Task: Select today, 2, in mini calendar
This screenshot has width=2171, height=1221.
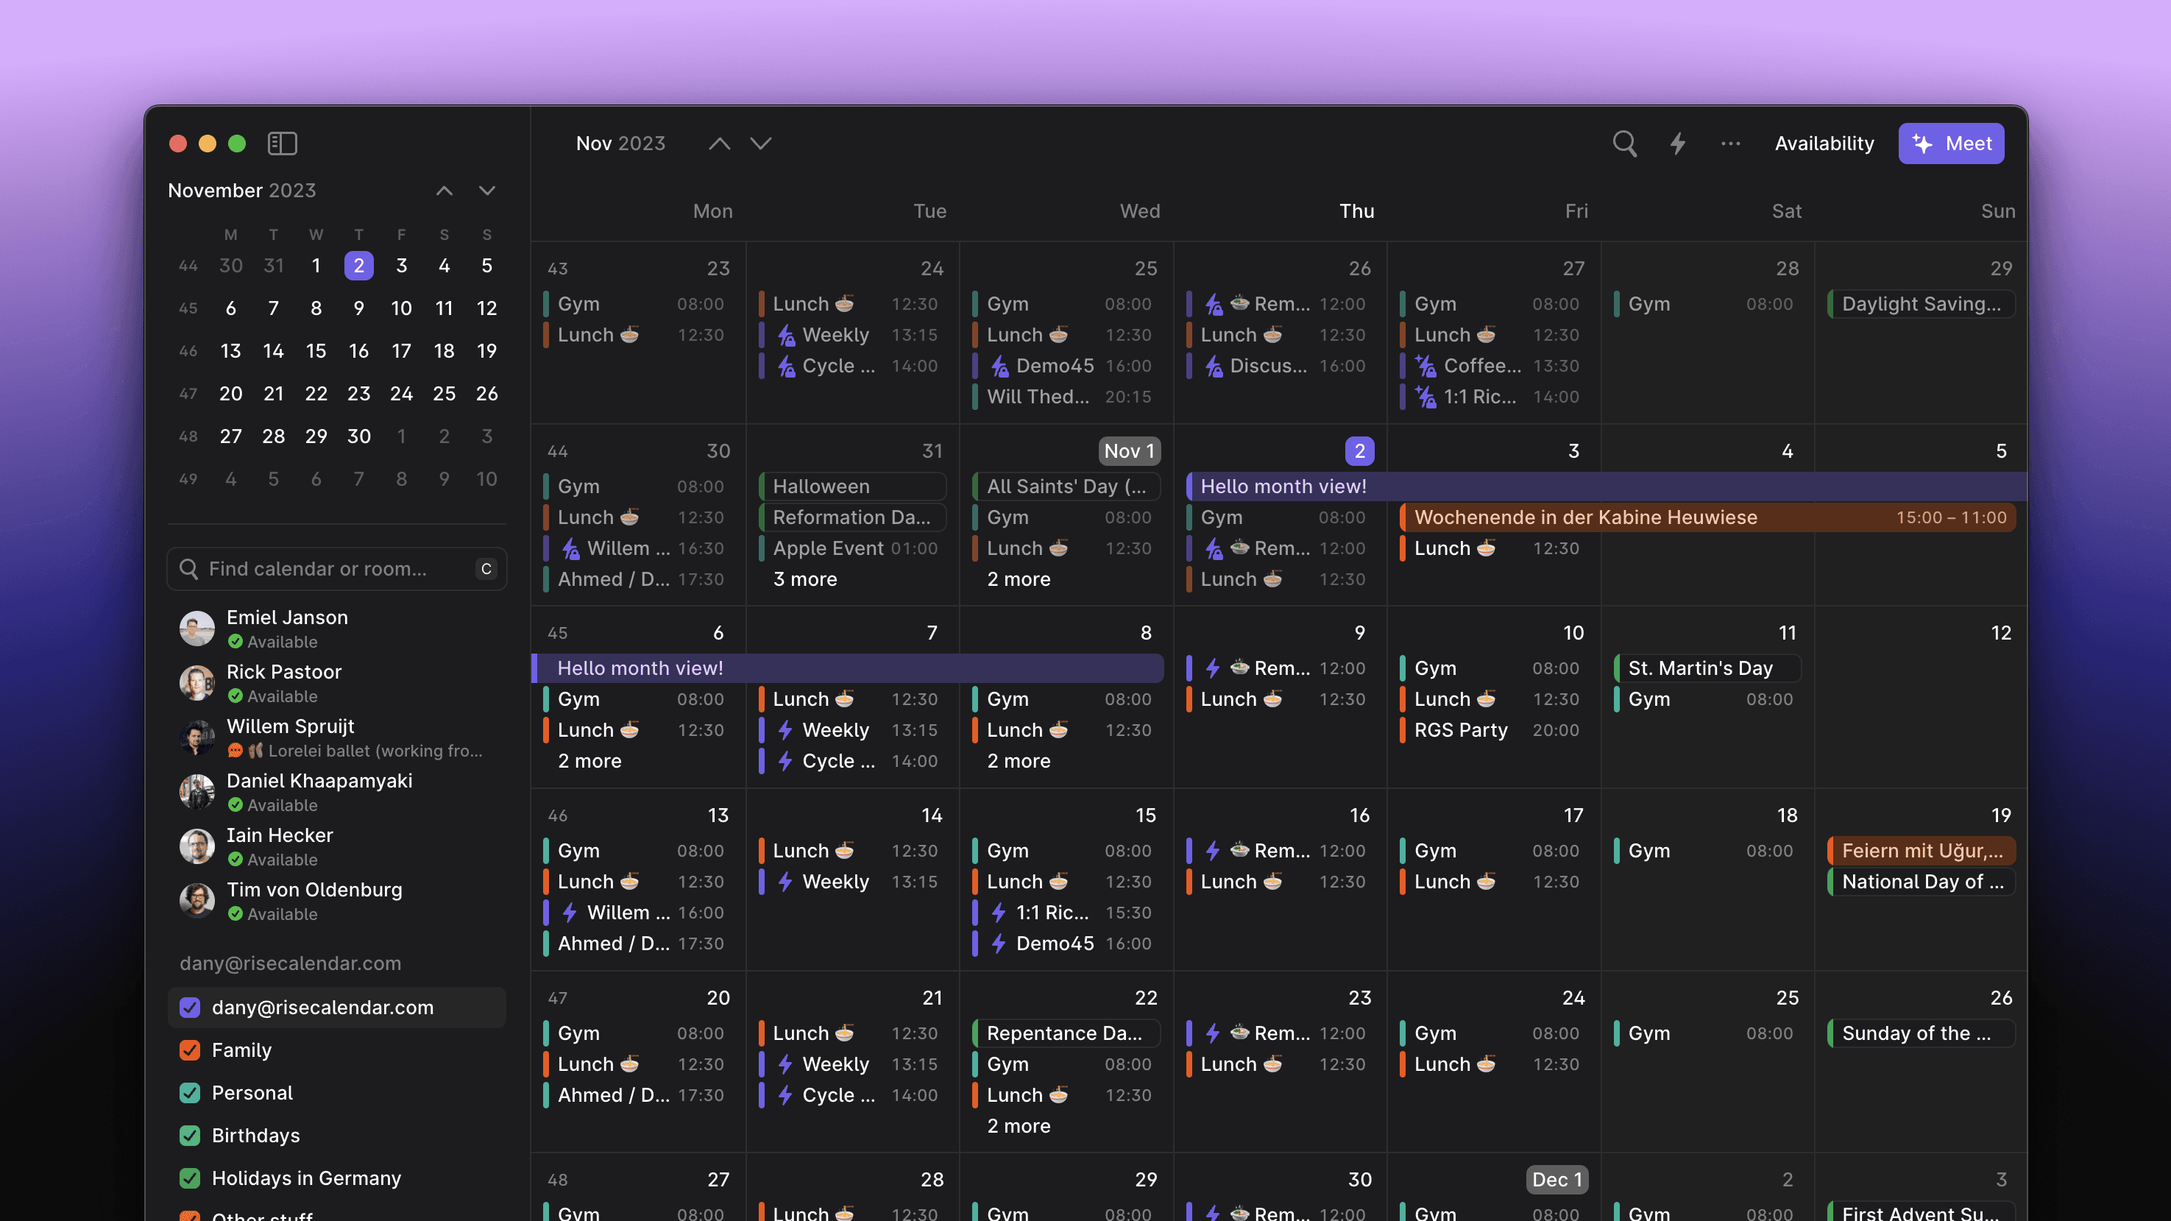Action: pos(359,266)
